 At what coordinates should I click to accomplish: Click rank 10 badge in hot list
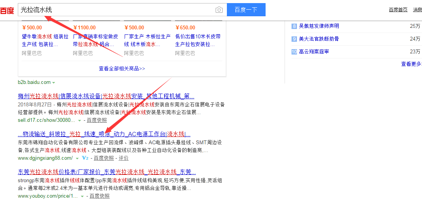(x=294, y=51)
